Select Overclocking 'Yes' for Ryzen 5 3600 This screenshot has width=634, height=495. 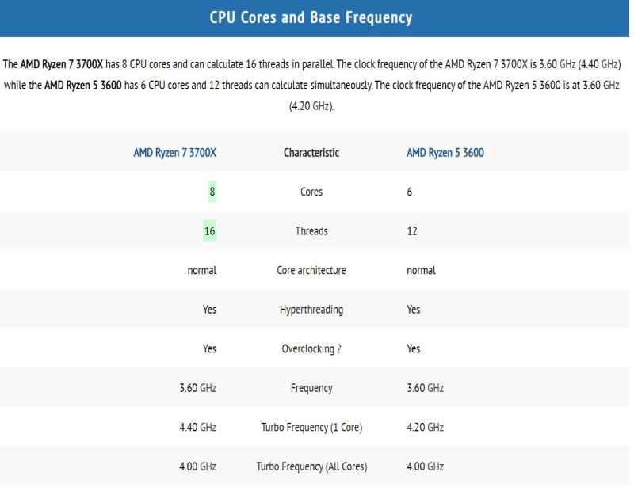click(413, 348)
